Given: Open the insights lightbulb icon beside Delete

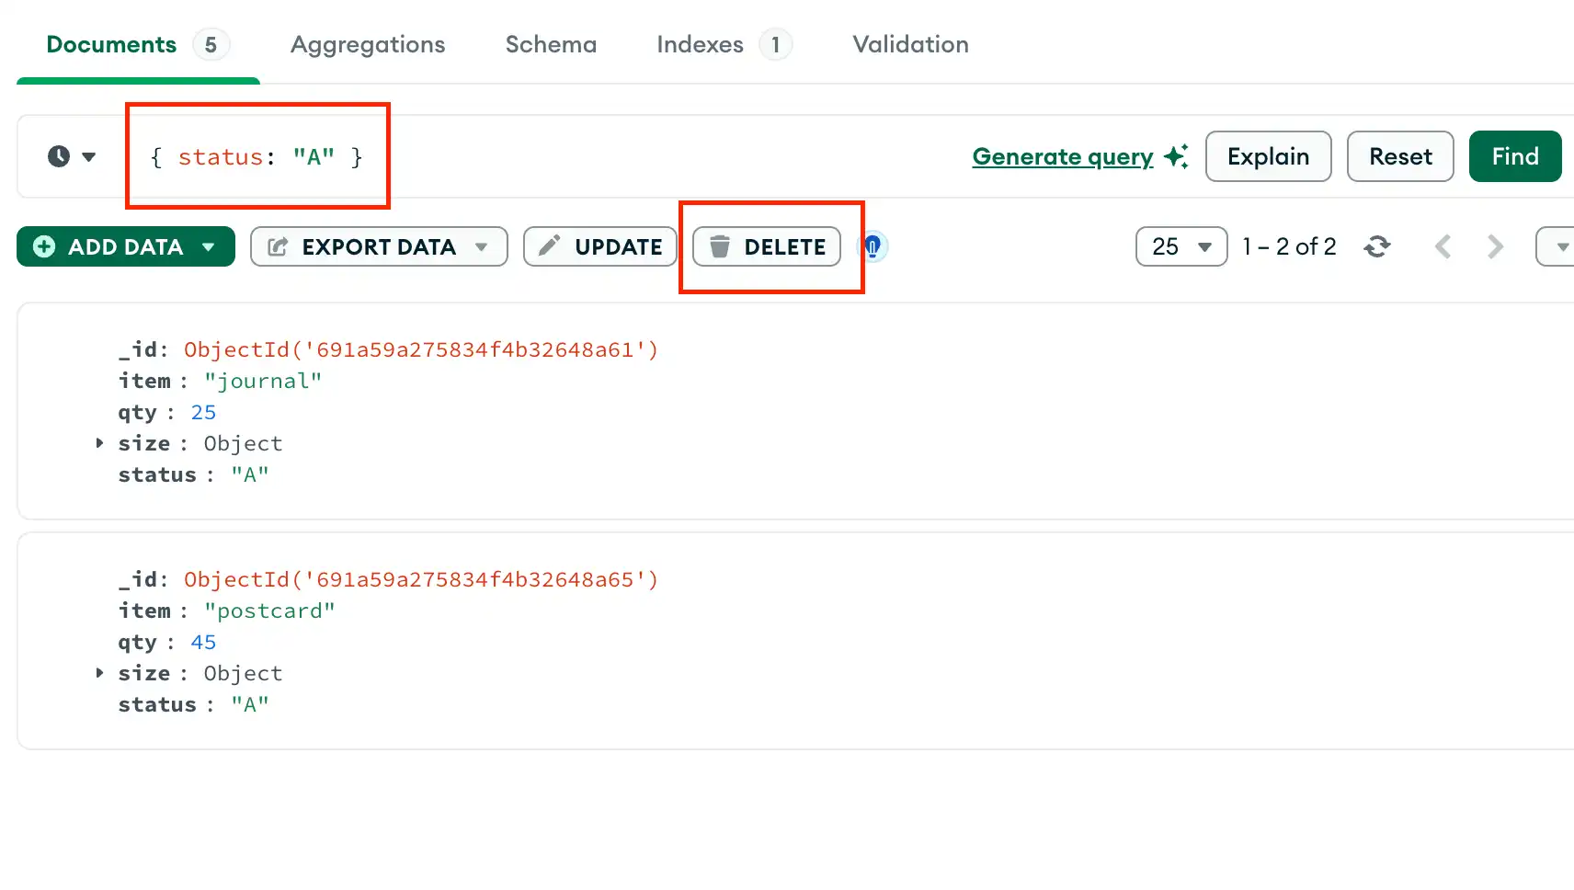Looking at the screenshot, I should [871, 246].
